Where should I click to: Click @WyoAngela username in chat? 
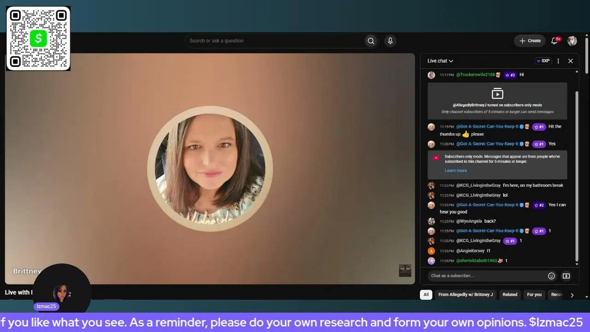[469, 221]
